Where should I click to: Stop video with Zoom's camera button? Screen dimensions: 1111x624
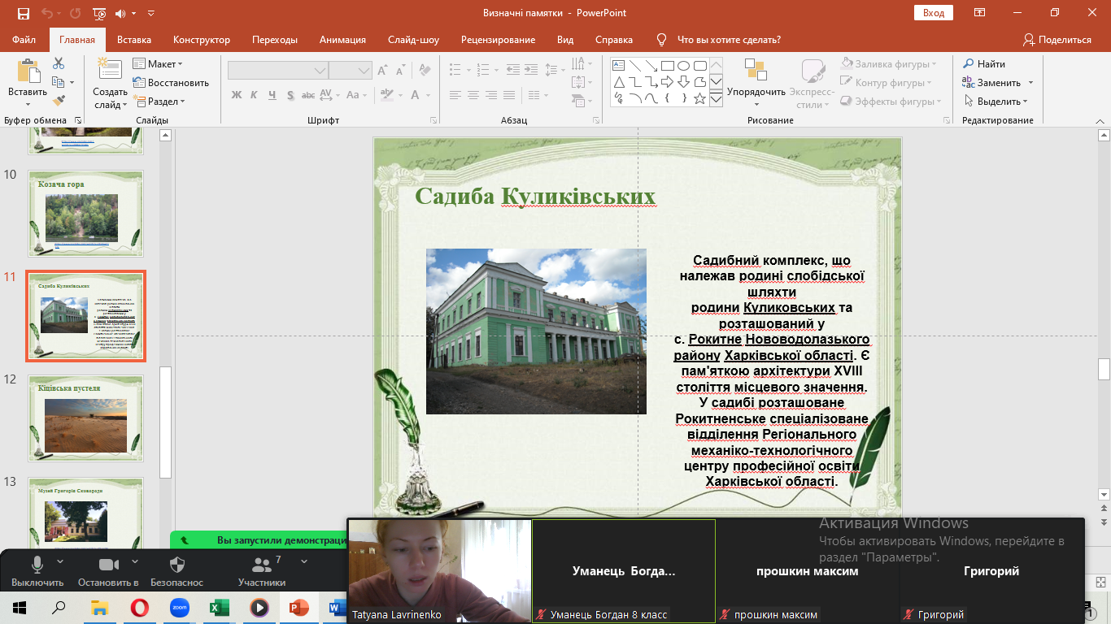coord(108,572)
